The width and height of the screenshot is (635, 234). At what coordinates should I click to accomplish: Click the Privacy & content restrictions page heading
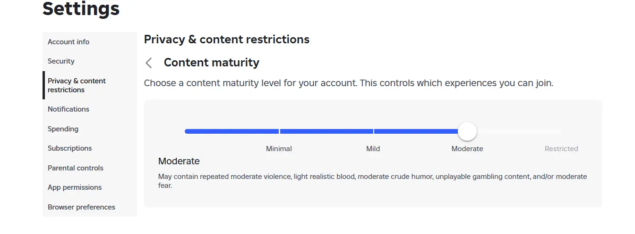click(x=227, y=40)
